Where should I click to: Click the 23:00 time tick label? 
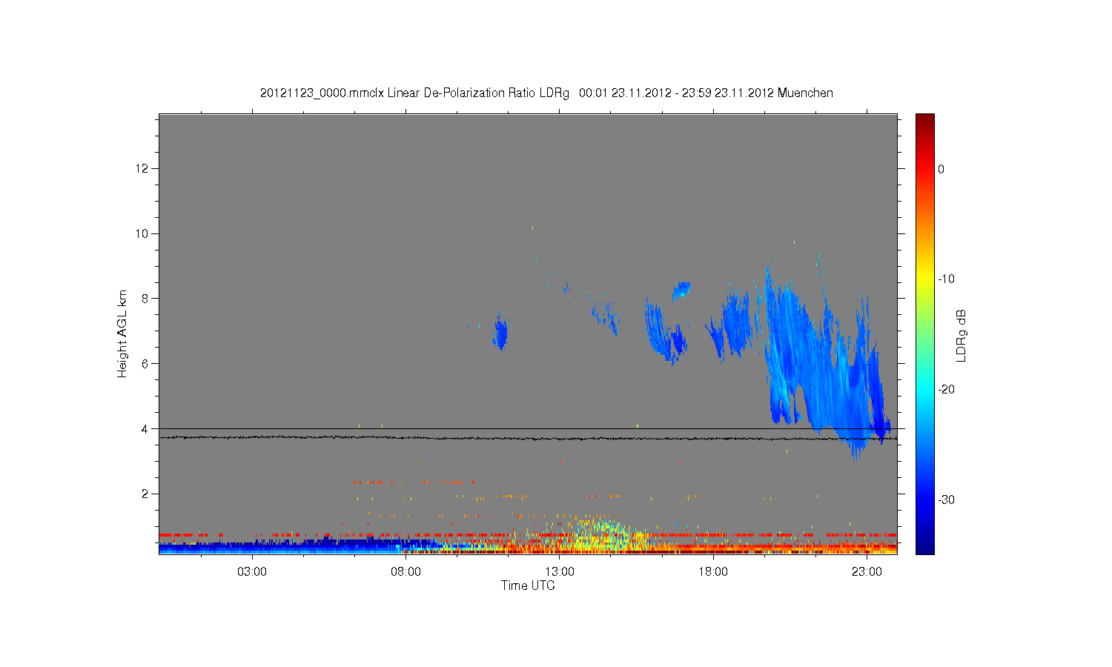pos(867,572)
